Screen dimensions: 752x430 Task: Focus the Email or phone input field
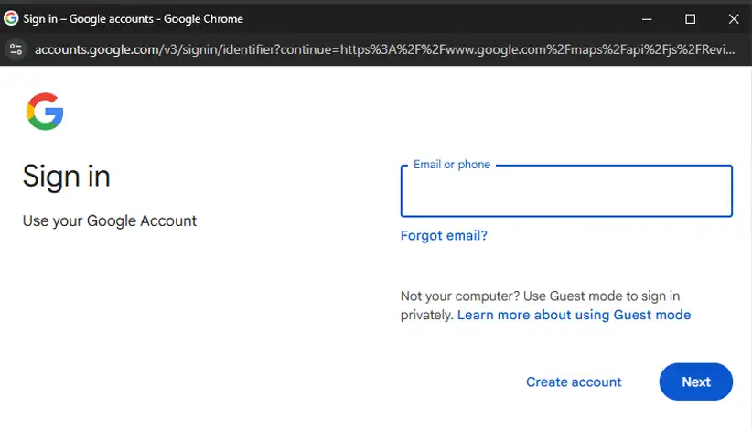click(x=566, y=191)
